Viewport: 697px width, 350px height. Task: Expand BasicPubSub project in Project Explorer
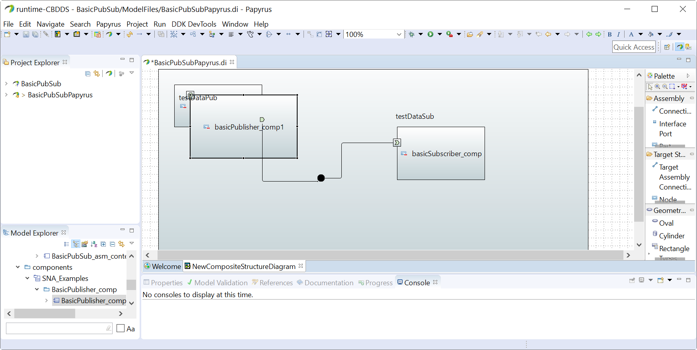tap(6, 83)
